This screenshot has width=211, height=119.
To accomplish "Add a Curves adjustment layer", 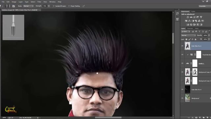I will pos(195,17).
